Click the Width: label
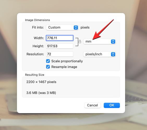 tap(39, 38)
